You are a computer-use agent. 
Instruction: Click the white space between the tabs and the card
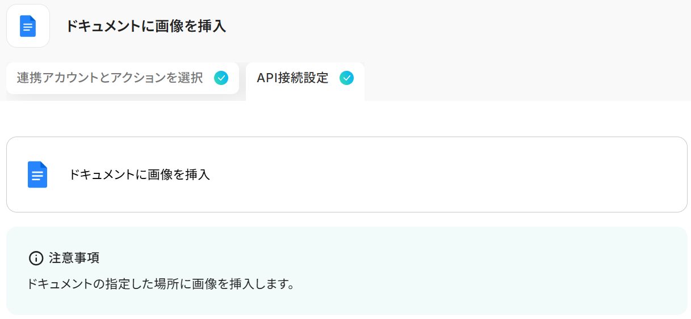click(341, 119)
